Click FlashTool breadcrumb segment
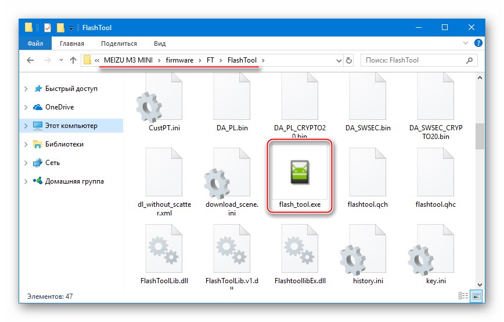This screenshot has height=322, width=504. tap(242, 60)
